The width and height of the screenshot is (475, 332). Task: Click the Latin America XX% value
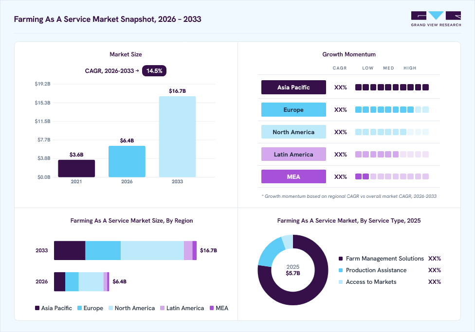[341, 155]
